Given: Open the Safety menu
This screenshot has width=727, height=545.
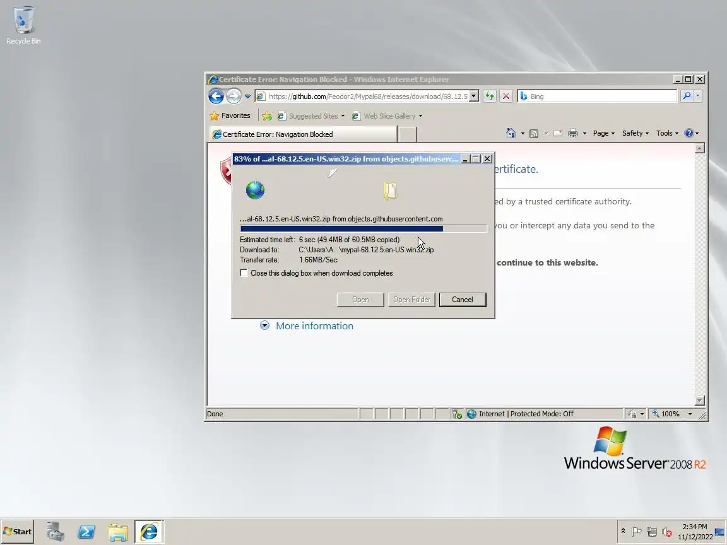Looking at the screenshot, I should [x=635, y=134].
